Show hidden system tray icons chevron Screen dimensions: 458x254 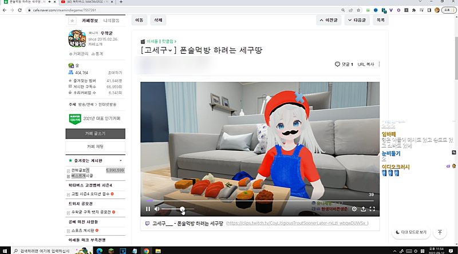(395, 251)
